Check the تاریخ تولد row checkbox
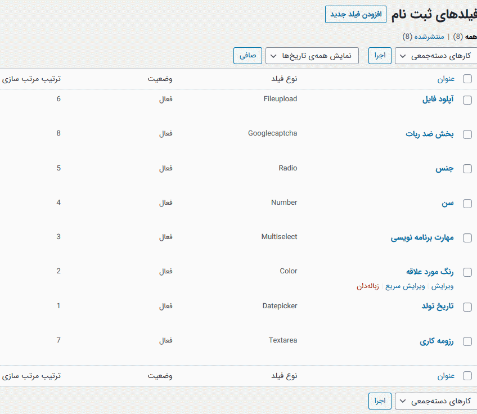This screenshot has height=414, width=477. [467, 307]
